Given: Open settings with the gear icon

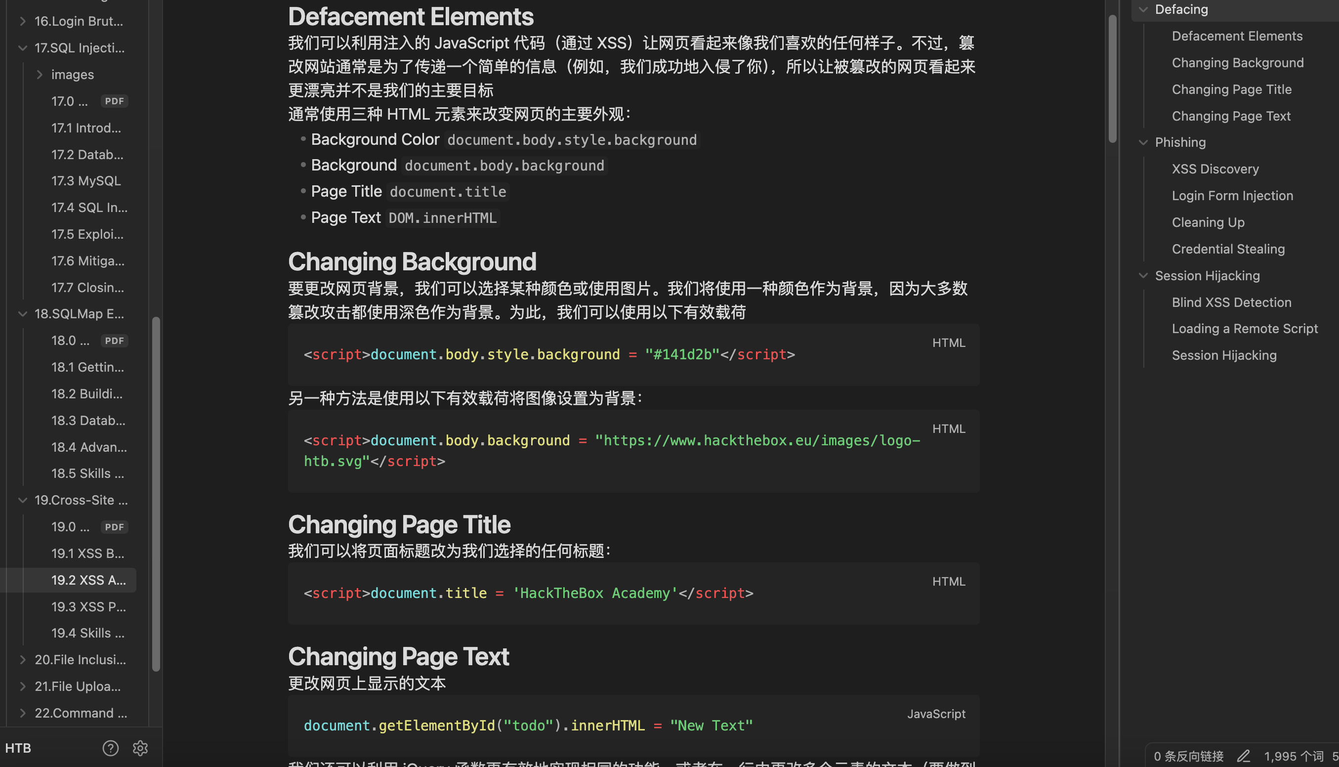Looking at the screenshot, I should pyautogui.click(x=140, y=748).
